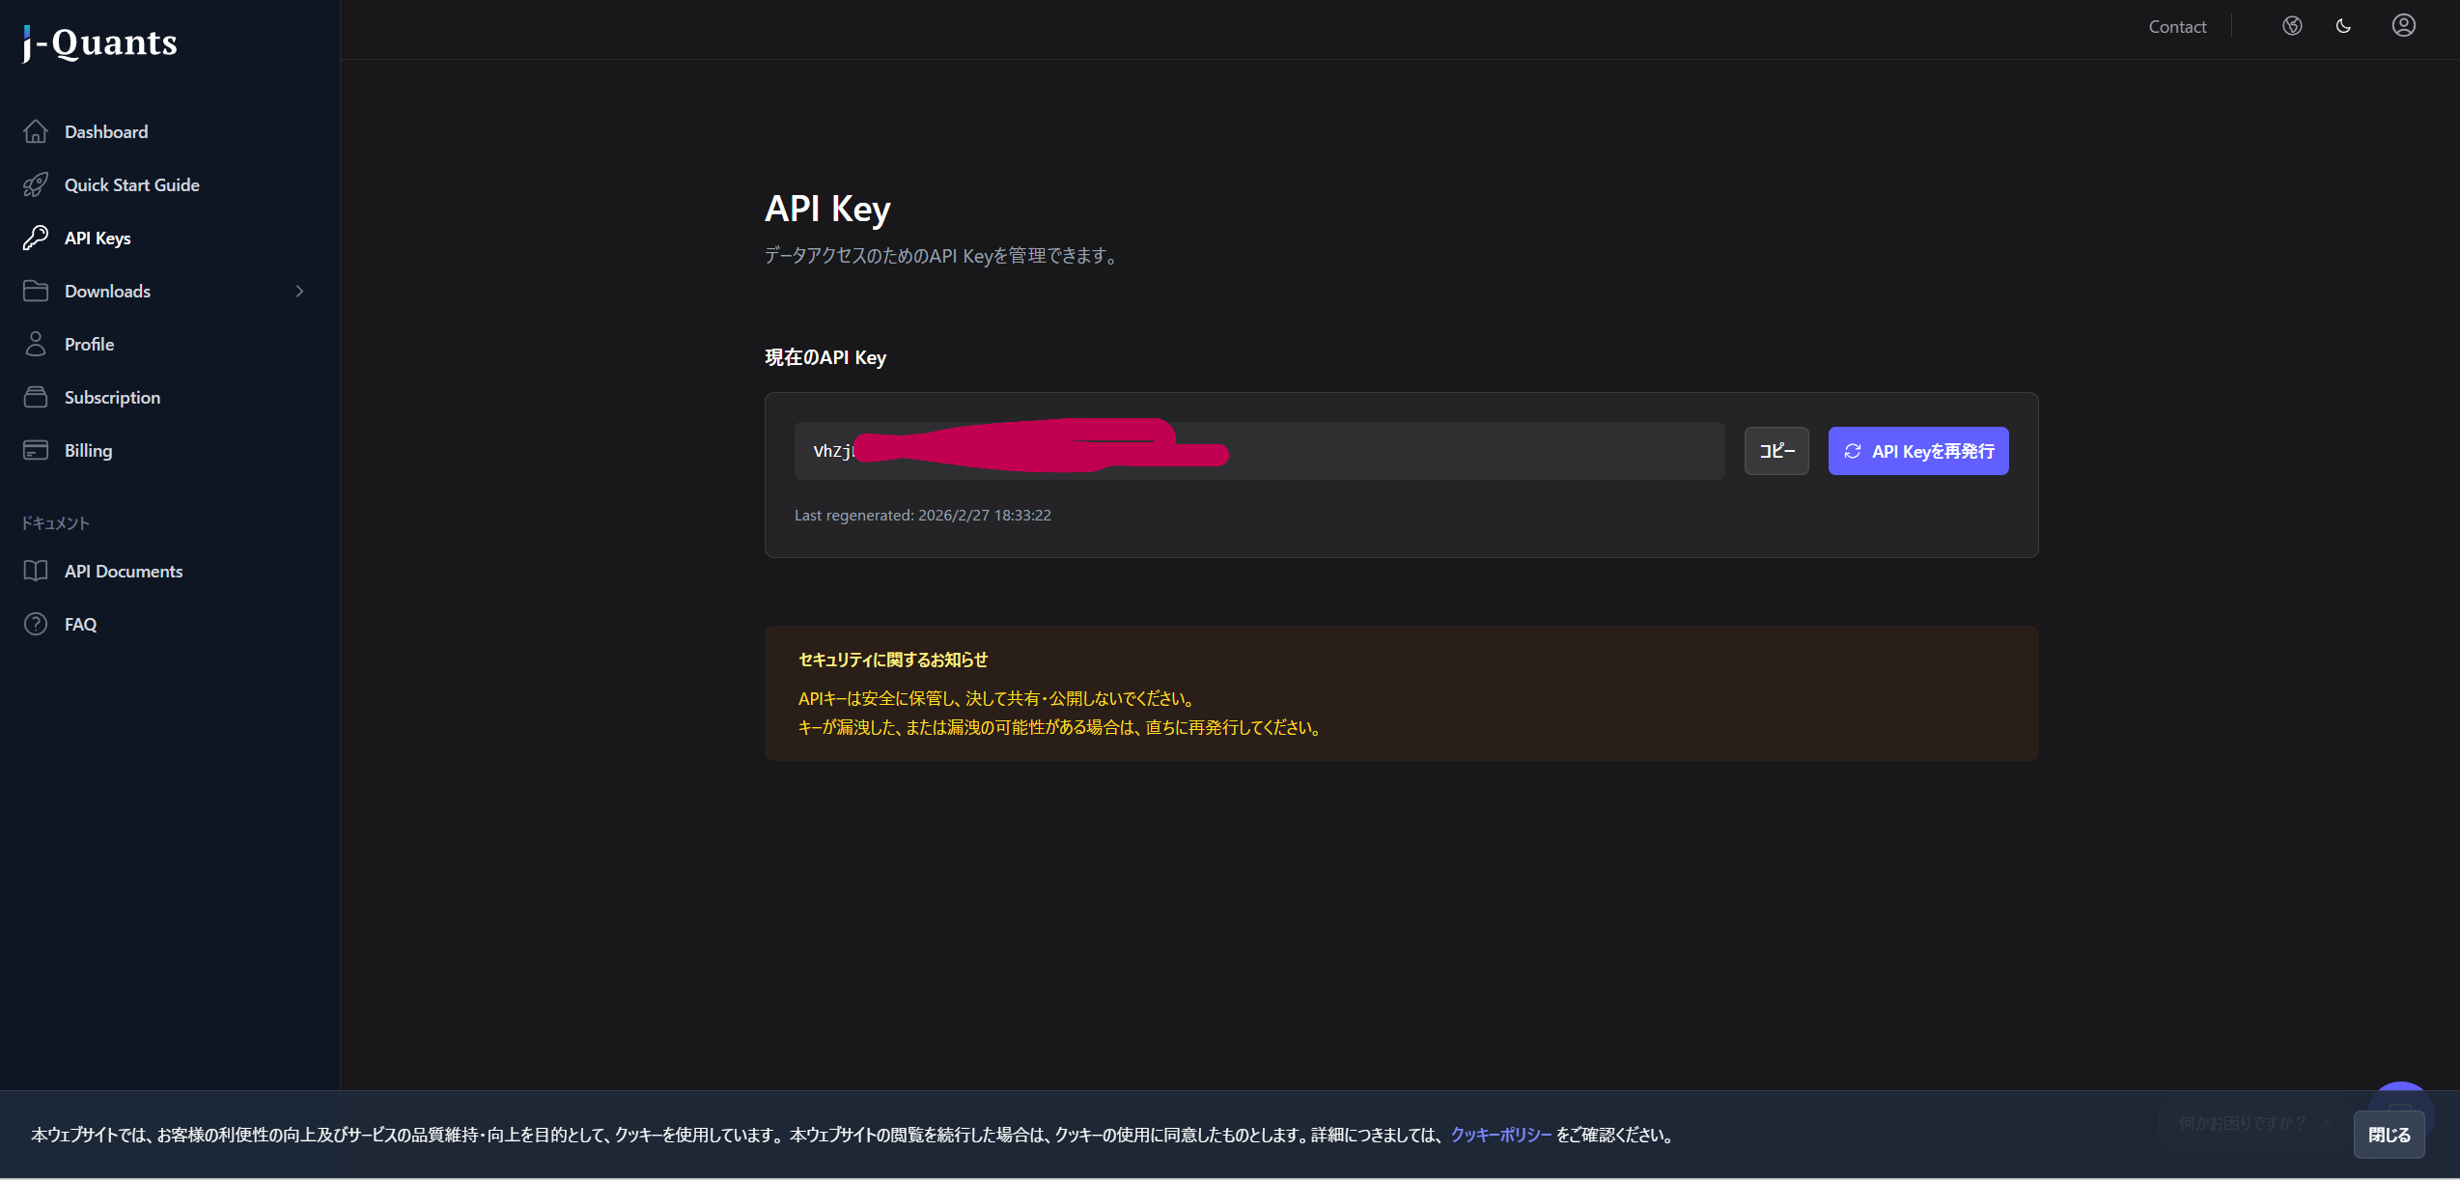Viewport: 2460px width, 1180px height.
Task: Click the 現在のAPI Key label
Action: pos(825,357)
